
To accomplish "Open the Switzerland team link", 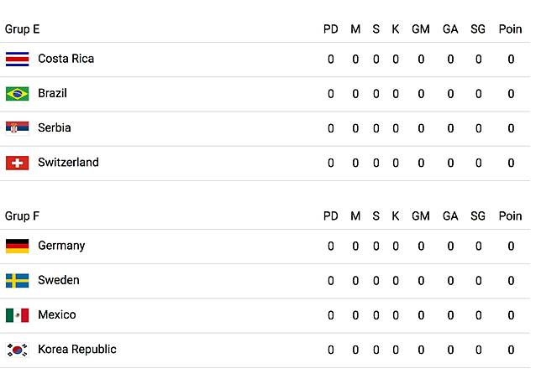I will point(68,162).
